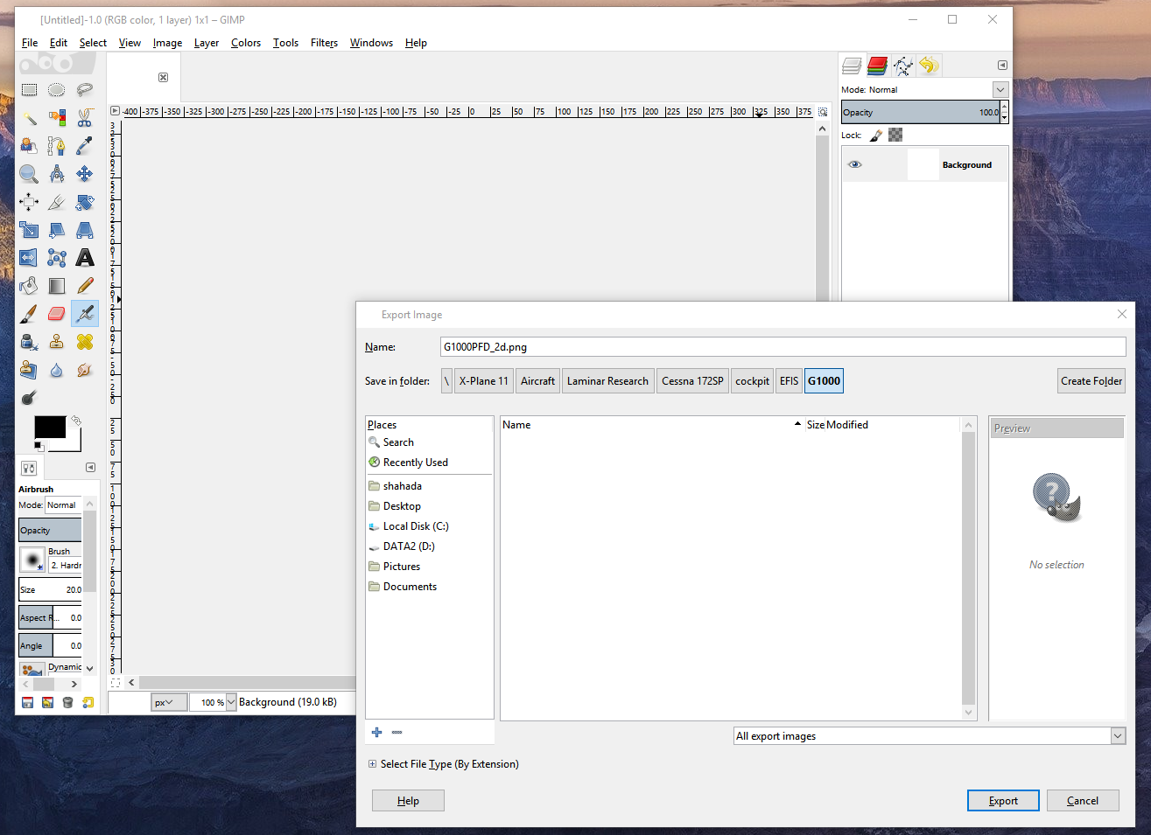Image resolution: width=1151 pixels, height=835 pixels.
Task: Select the Bucket Fill tool
Action: tap(29, 286)
